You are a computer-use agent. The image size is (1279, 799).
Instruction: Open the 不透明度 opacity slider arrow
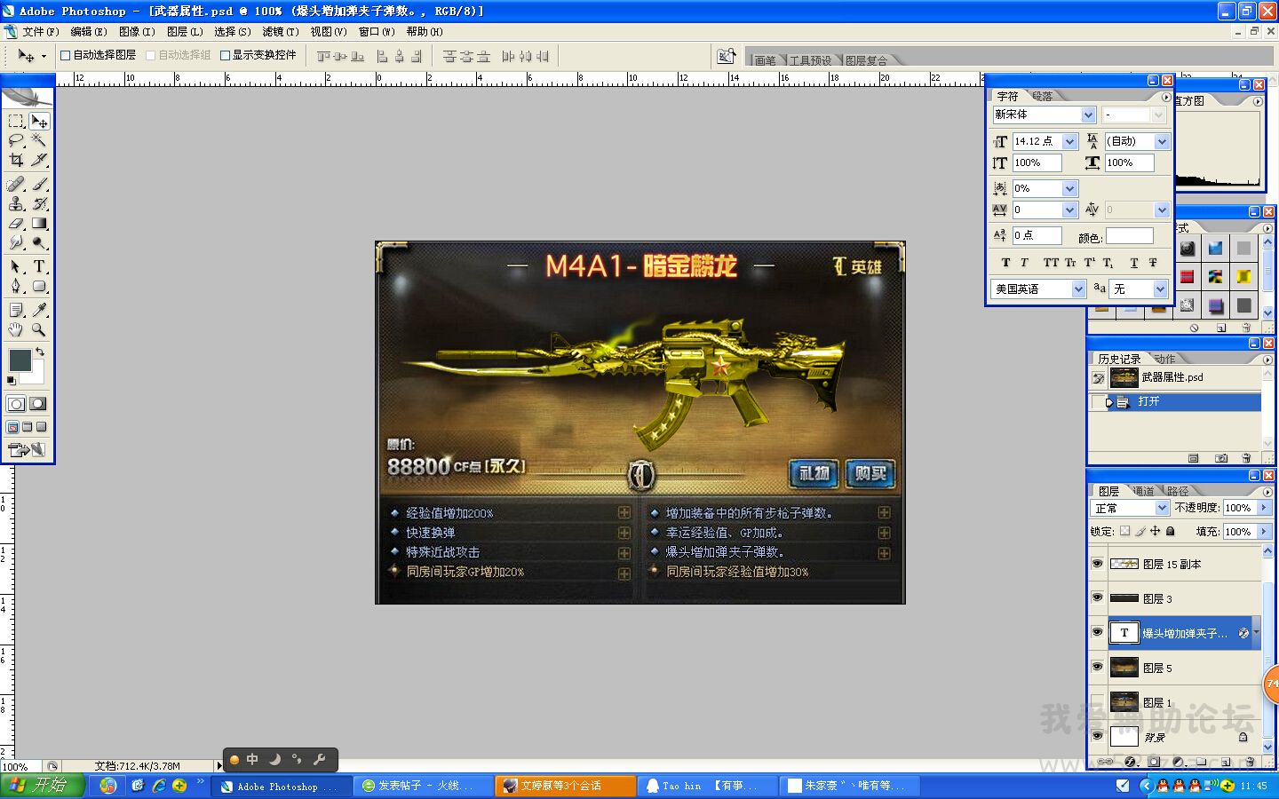pos(1262,508)
